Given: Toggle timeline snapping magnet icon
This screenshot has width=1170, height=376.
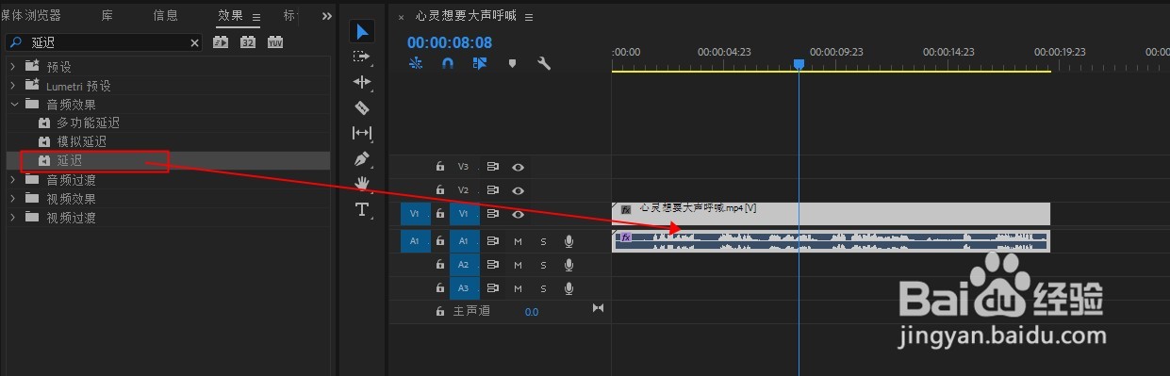Looking at the screenshot, I should click(449, 63).
